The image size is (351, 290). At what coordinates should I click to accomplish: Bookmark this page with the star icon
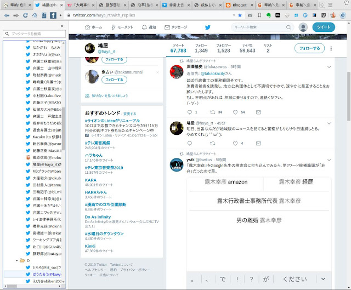[240, 15]
